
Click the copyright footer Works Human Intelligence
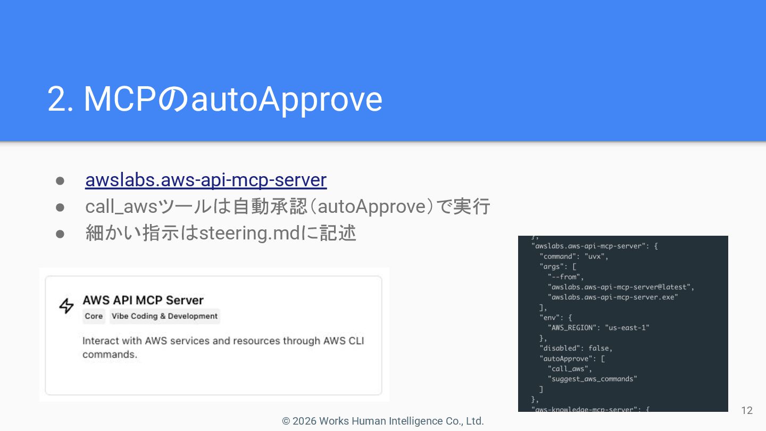point(383,421)
